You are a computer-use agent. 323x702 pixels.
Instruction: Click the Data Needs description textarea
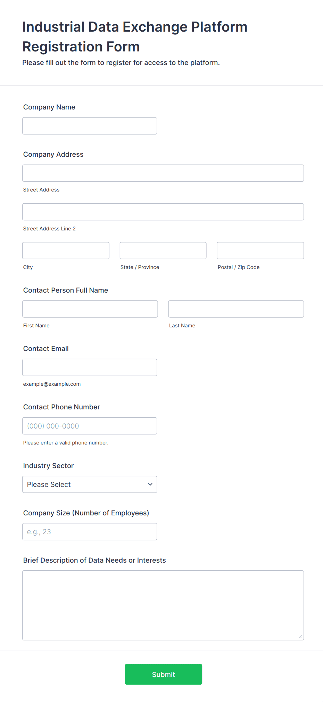pyautogui.click(x=163, y=605)
